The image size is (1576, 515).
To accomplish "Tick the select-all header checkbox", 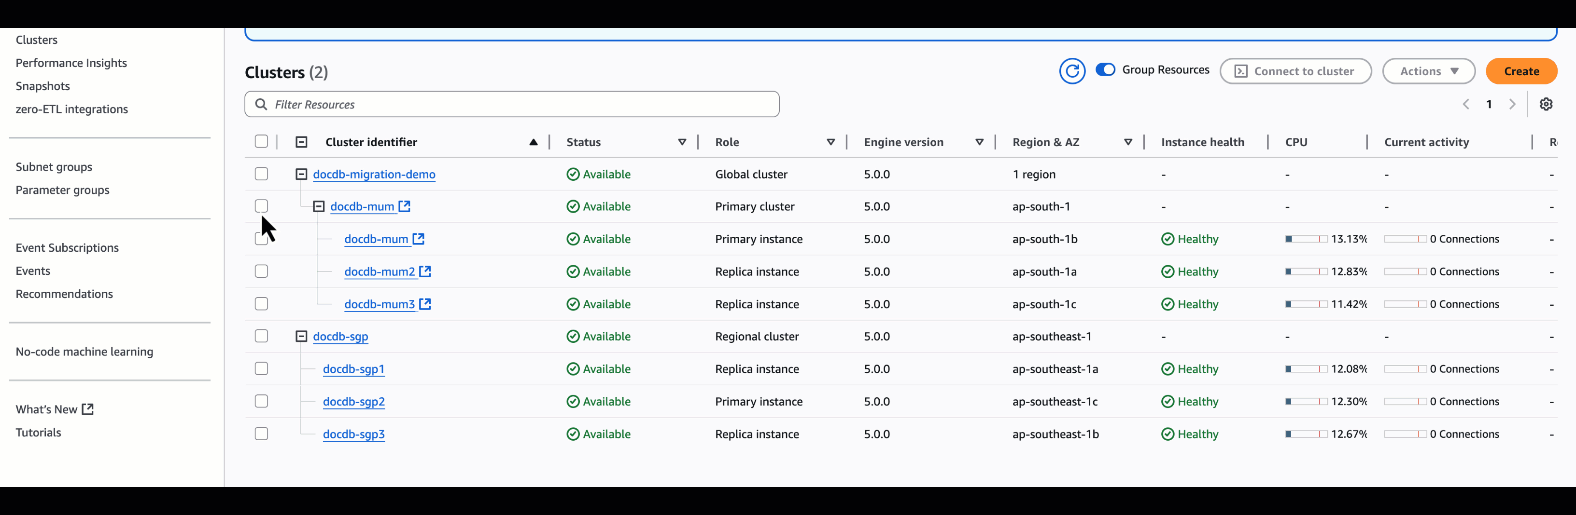I will click(x=261, y=142).
